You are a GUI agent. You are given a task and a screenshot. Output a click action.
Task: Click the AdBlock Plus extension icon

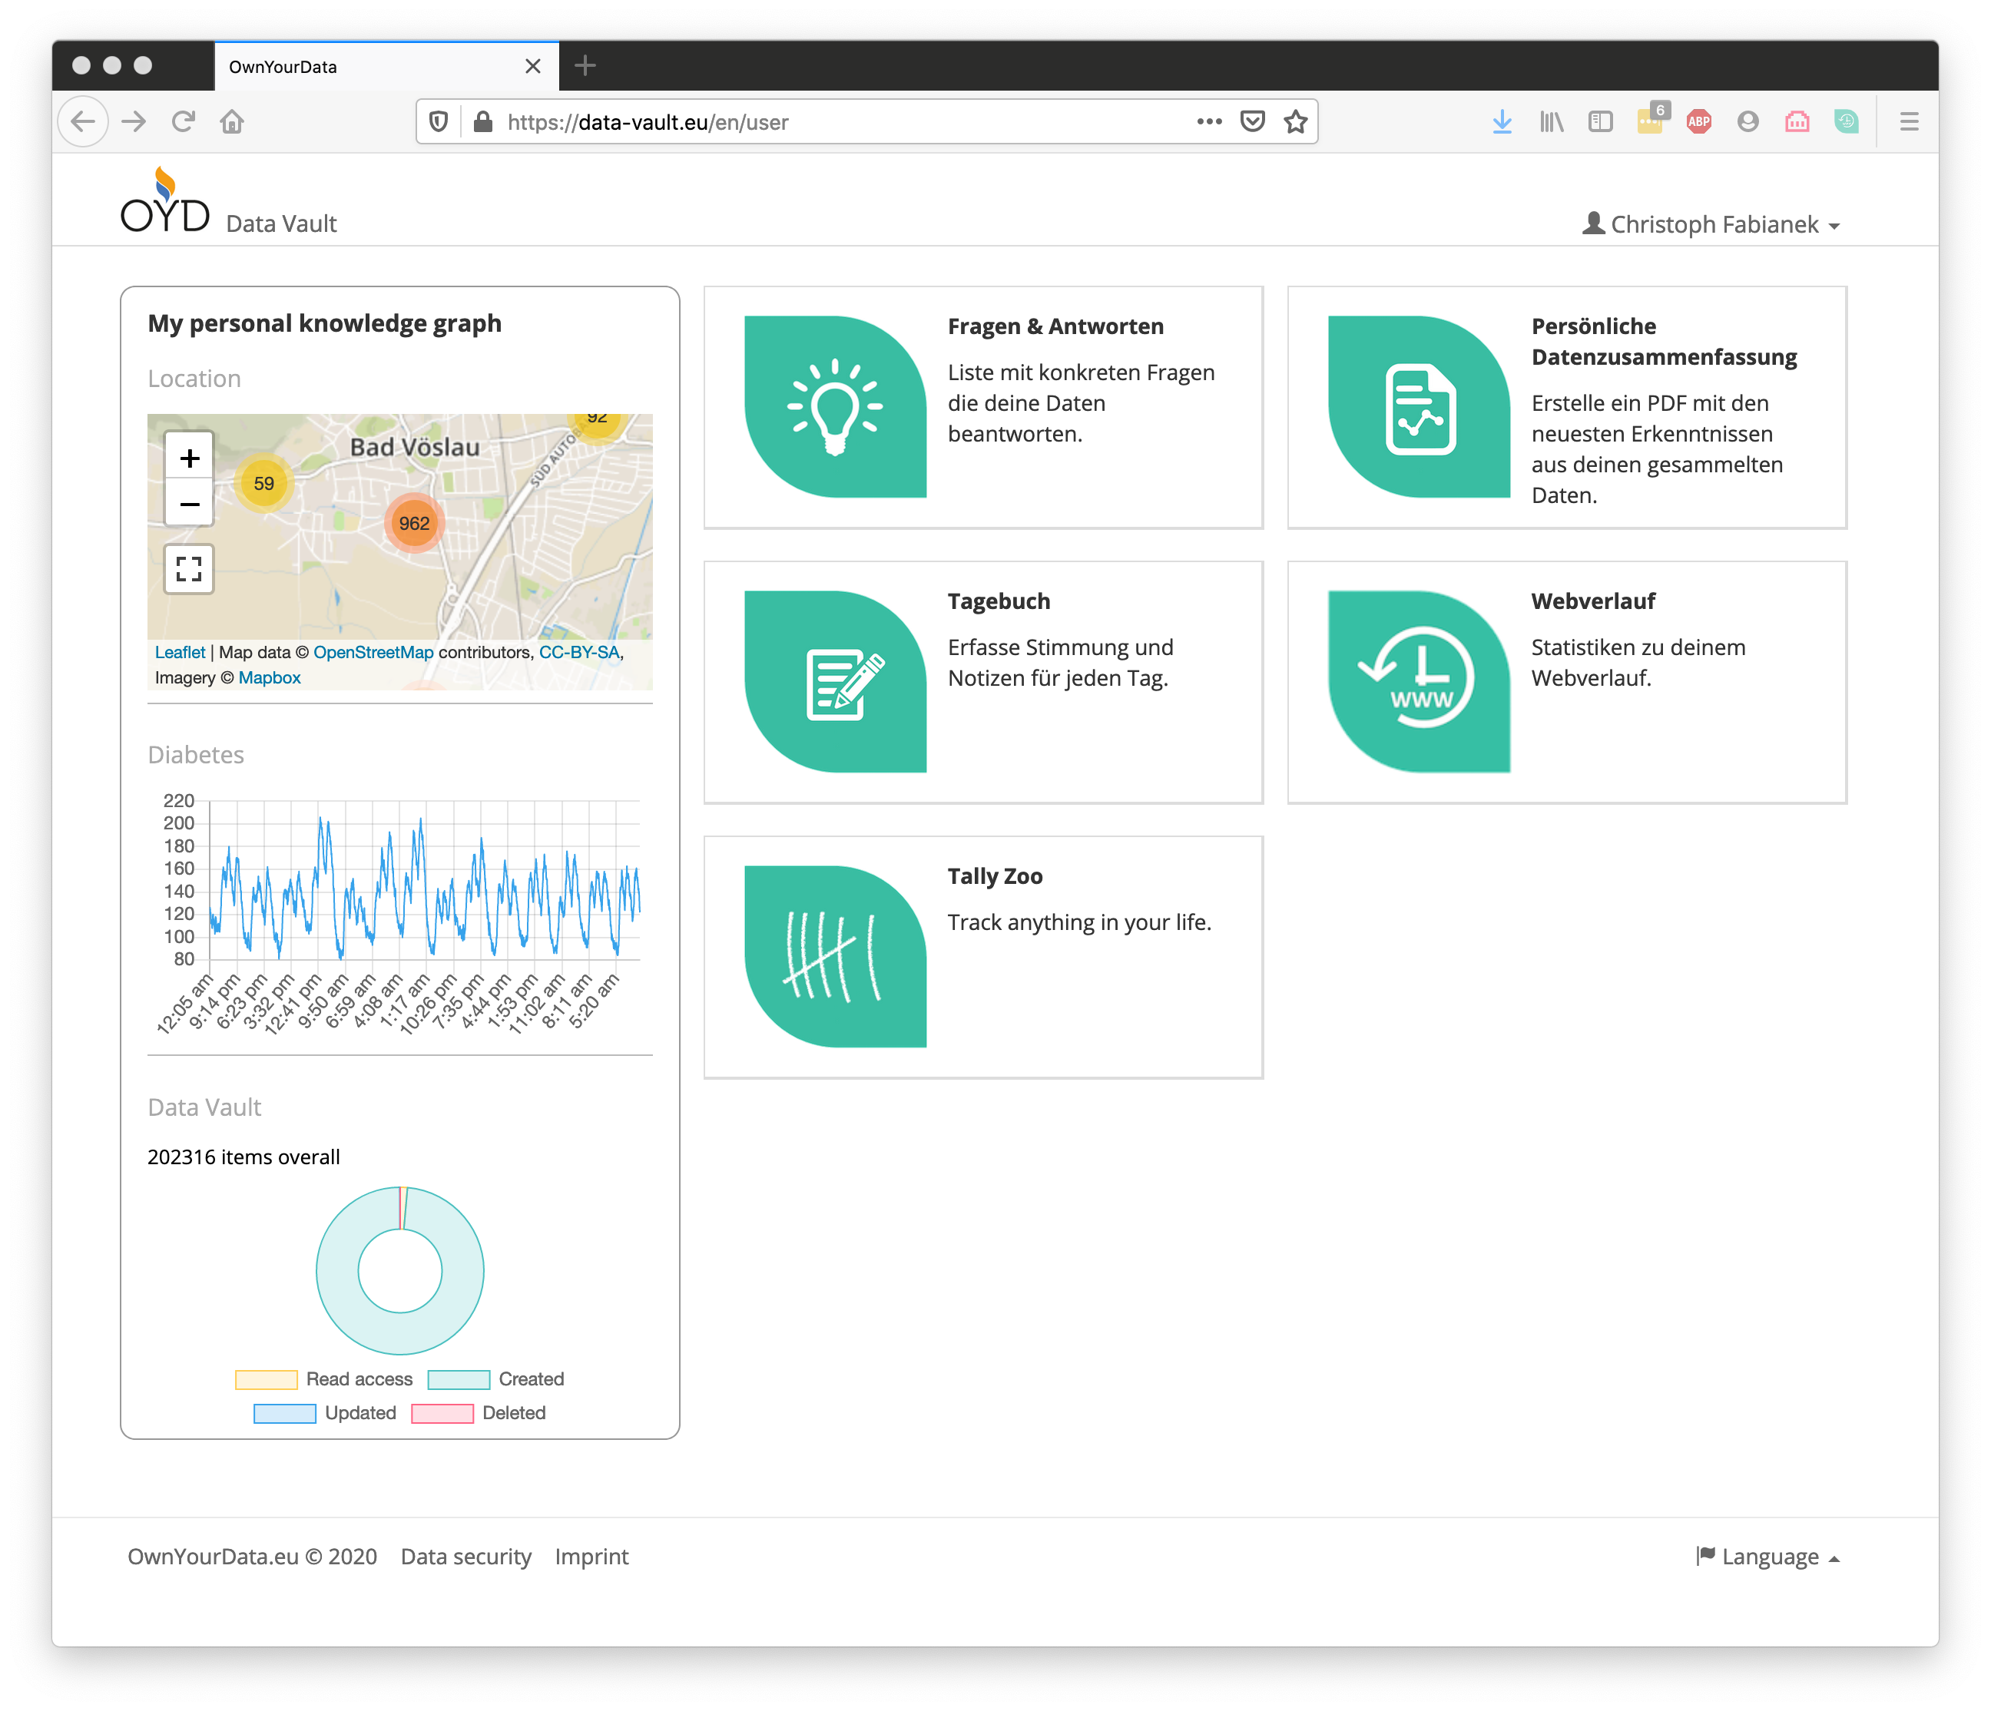click(x=1698, y=122)
